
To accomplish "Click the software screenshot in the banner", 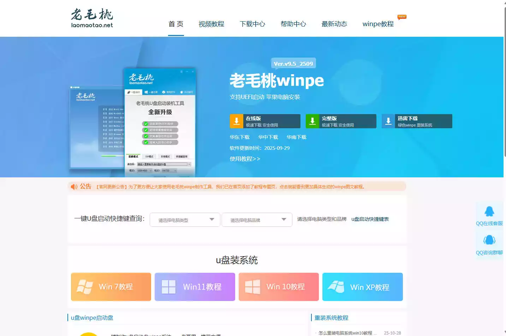I will [132, 122].
